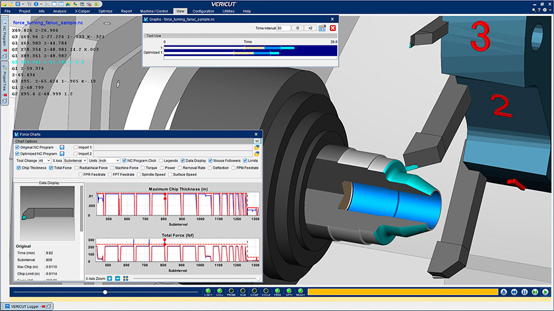554x311 pixels.
Task: Click the X Axis zoom out icon
Action: pos(117,279)
